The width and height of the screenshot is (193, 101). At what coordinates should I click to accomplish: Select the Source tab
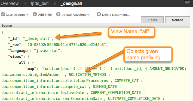[177, 20]
